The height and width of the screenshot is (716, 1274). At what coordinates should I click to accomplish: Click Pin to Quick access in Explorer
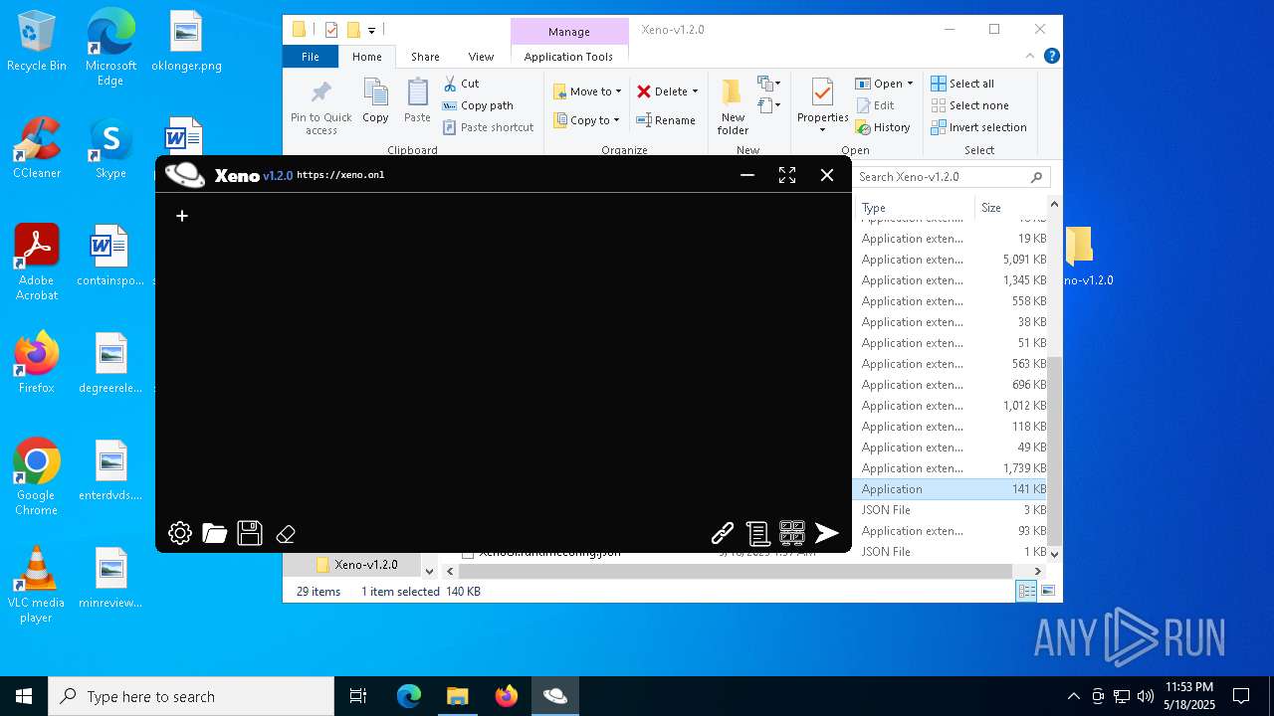coord(320,107)
